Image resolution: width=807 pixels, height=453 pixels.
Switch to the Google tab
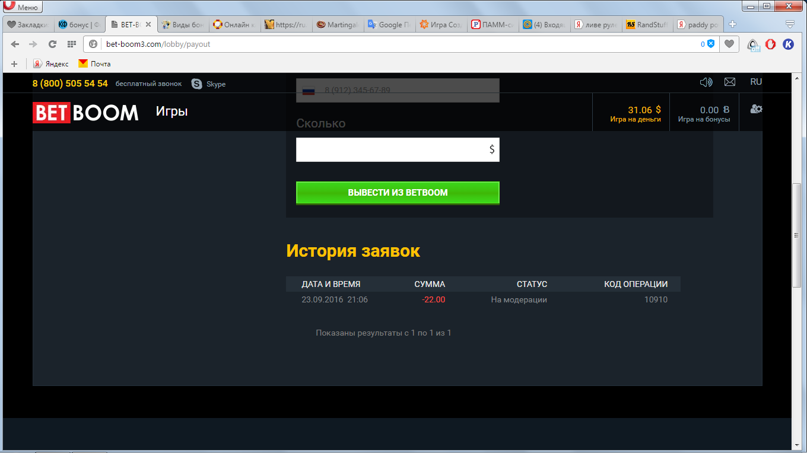pos(389,25)
